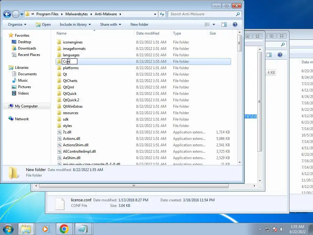313x235 pixels.
Task: Open recent pages dropdown next to Forward arrow
Action: tap(22, 14)
